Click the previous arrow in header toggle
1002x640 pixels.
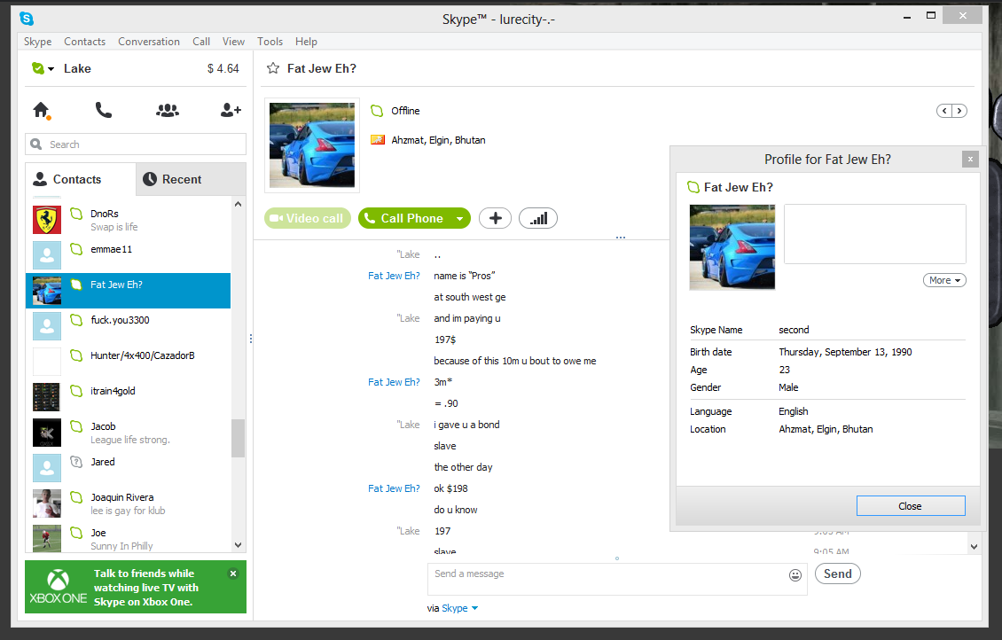pyautogui.click(x=944, y=111)
